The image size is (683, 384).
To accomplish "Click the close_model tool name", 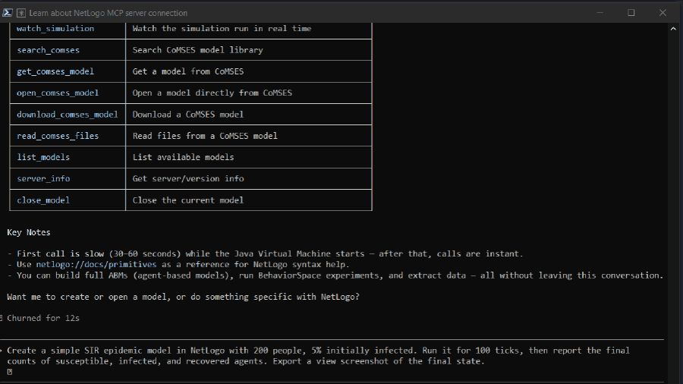I will [x=43, y=200].
